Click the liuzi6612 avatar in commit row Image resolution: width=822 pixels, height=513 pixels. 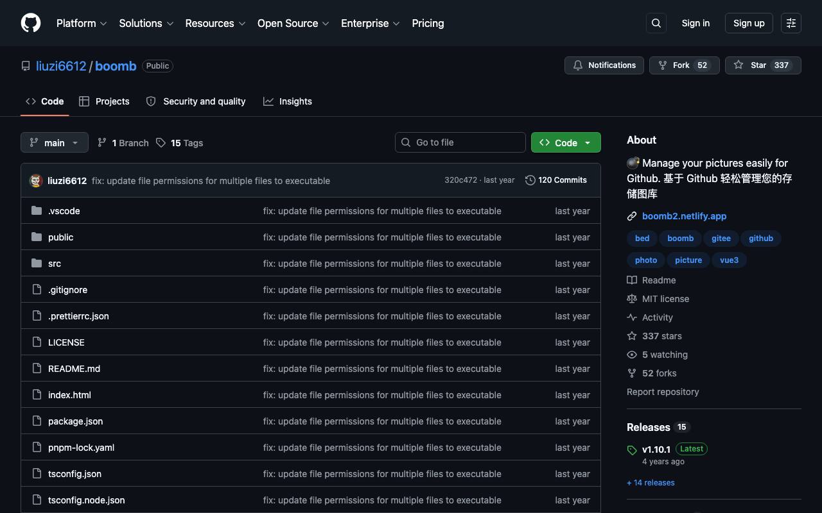[x=37, y=181]
